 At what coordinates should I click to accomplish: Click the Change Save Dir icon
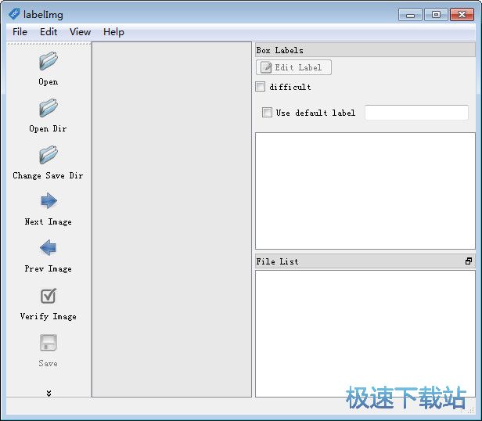tap(49, 155)
